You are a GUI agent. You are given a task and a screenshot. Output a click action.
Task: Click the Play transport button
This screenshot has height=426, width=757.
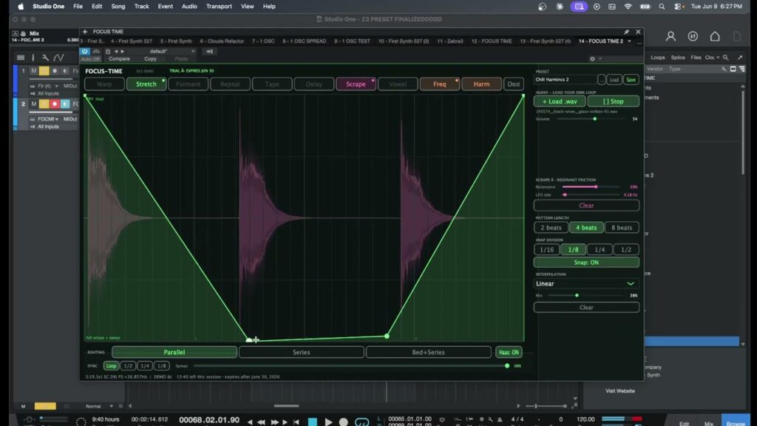click(x=328, y=422)
